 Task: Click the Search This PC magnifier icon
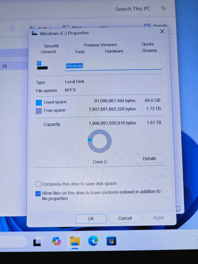(164, 8)
